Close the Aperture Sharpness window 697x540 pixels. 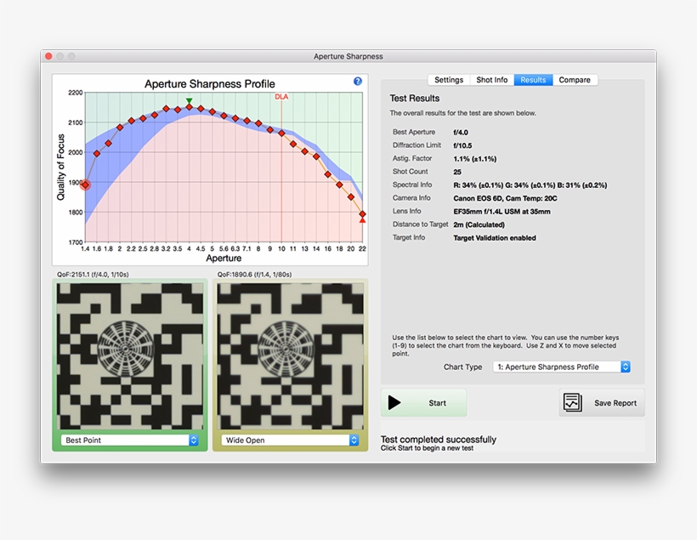coord(48,56)
